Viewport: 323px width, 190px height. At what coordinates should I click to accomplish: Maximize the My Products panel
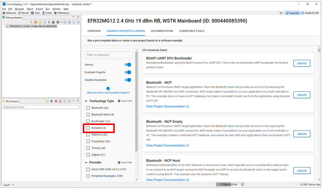click(x=78, y=101)
